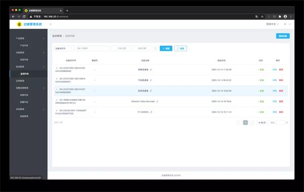This screenshot has width=304, height=192.
Task: Click the blue search button
Action: (x=166, y=49)
